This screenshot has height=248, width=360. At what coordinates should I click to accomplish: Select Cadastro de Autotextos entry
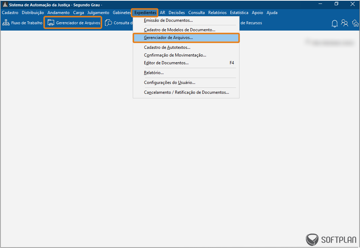point(186,47)
